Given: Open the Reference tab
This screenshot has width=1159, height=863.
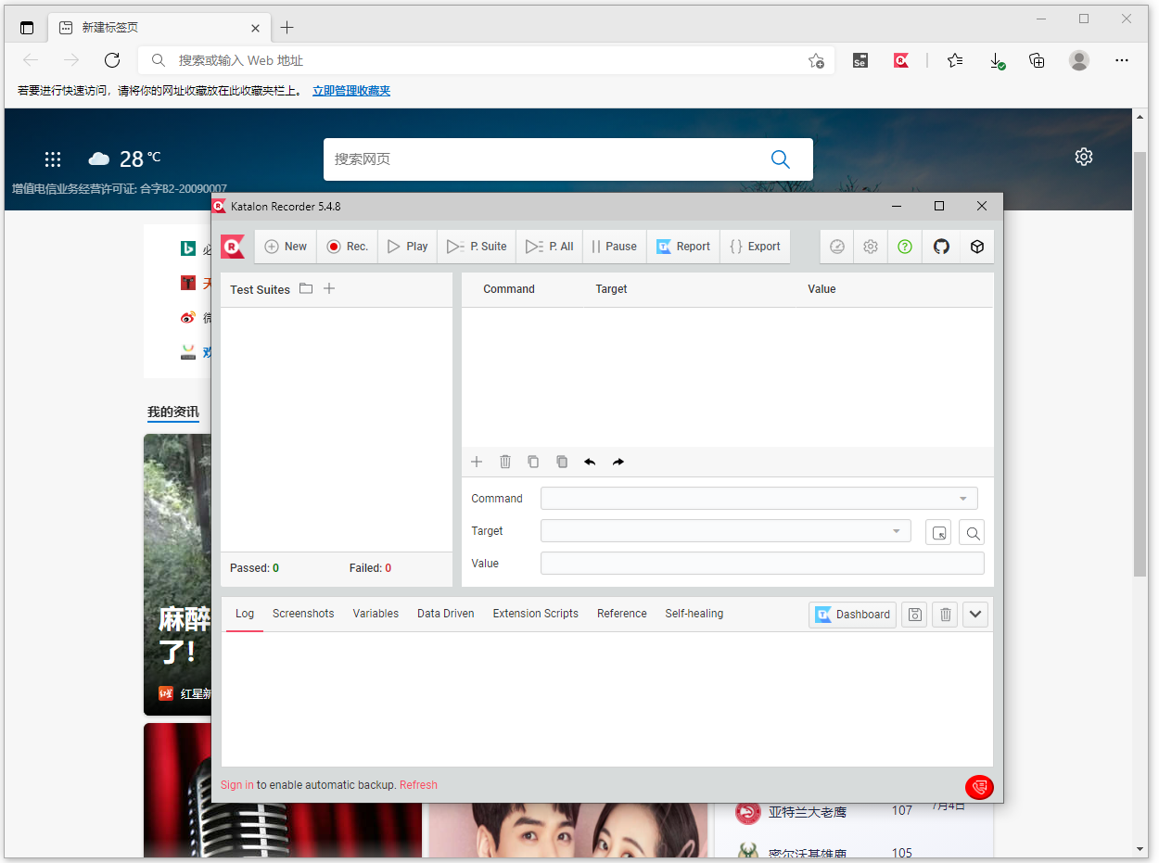Looking at the screenshot, I should click(x=622, y=614).
